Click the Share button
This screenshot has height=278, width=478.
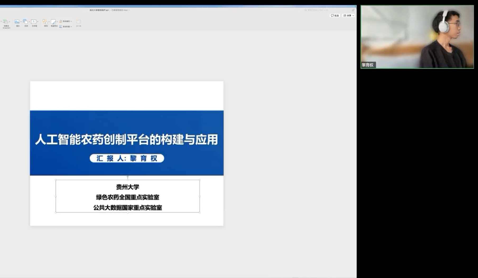pyautogui.click(x=347, y=16)
